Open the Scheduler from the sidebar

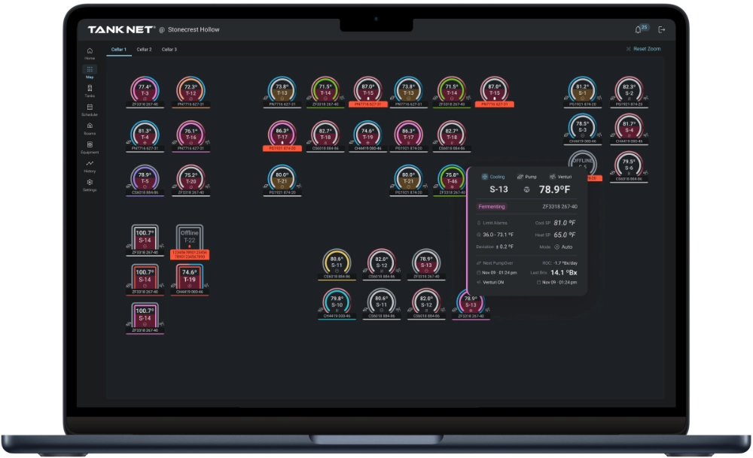pos(90,106)
